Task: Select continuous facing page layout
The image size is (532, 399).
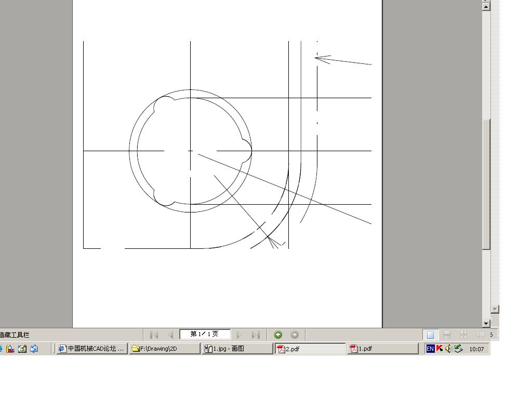Action: (x=463, y=335)
